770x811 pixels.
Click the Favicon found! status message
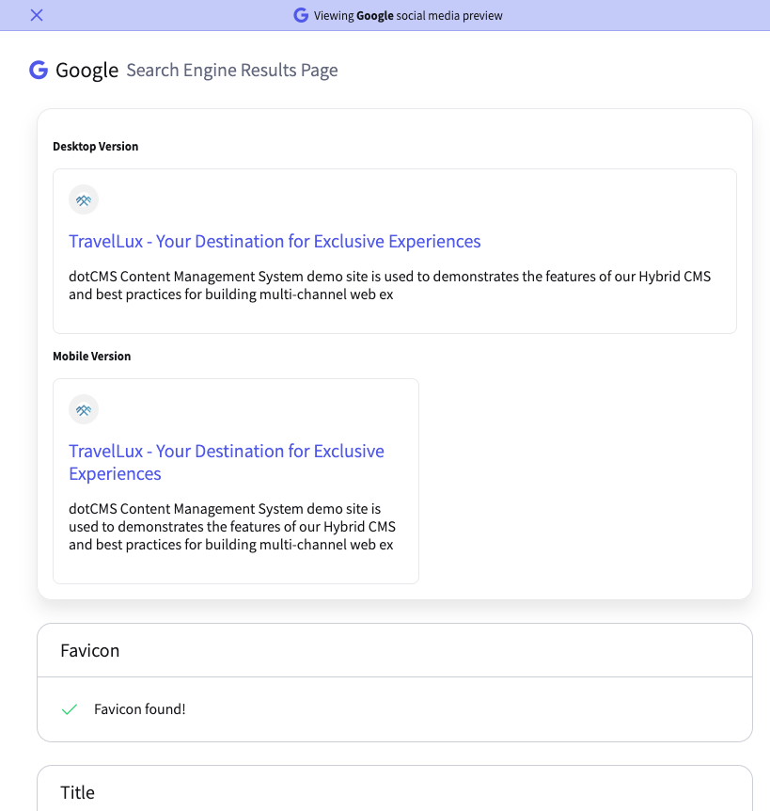click(139, 709)
